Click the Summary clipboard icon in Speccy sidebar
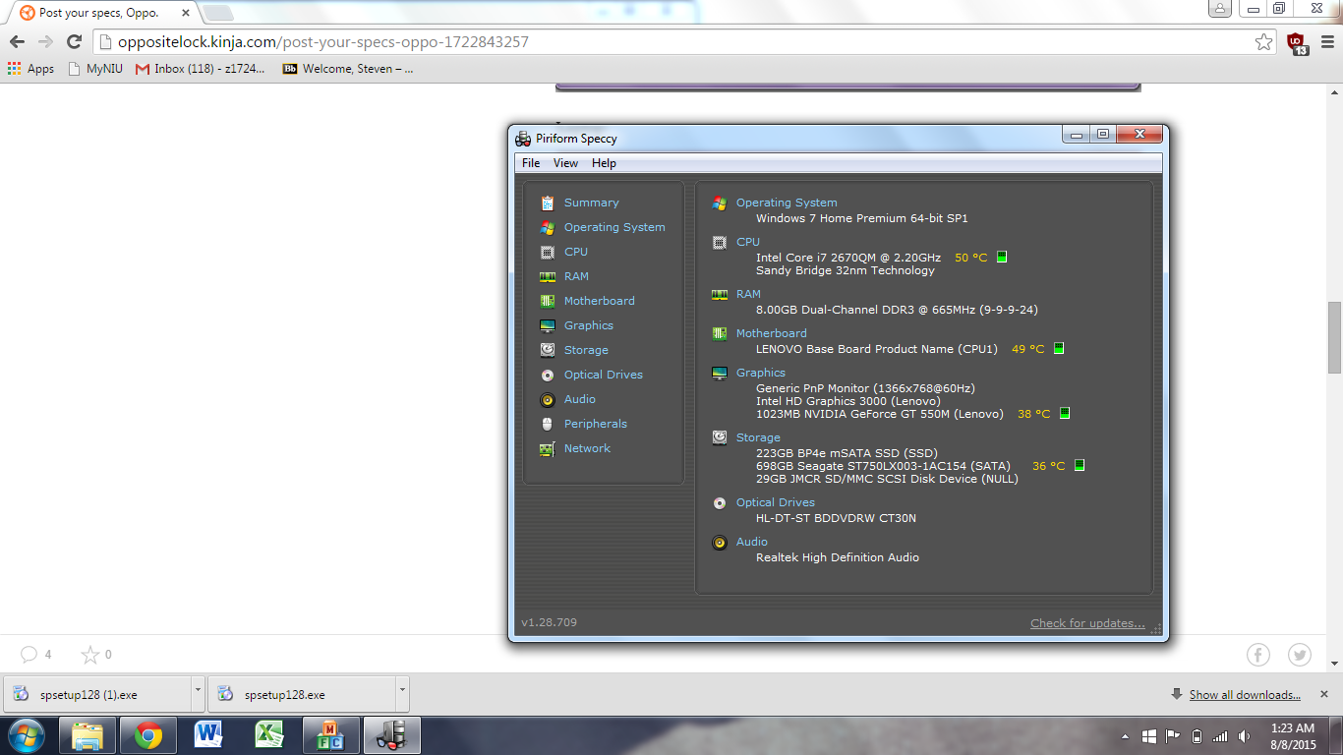Viewport: 1343px width, 755px height. click(548, 203)
